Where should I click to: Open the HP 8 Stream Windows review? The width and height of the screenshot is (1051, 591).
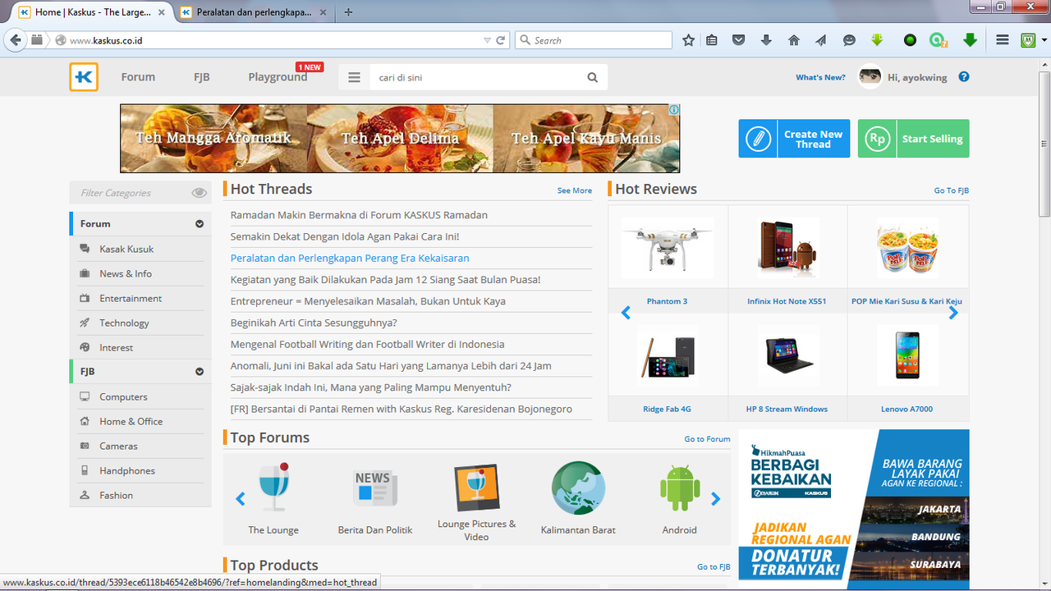pyautogui.click(x=787, y=409)
